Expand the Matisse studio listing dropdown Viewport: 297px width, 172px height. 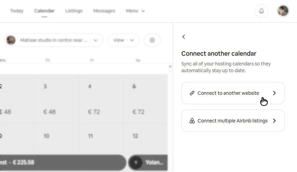coord(96,40)
